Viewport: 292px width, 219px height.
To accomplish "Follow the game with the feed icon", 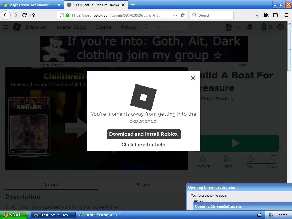I will [x=227, y=159].
